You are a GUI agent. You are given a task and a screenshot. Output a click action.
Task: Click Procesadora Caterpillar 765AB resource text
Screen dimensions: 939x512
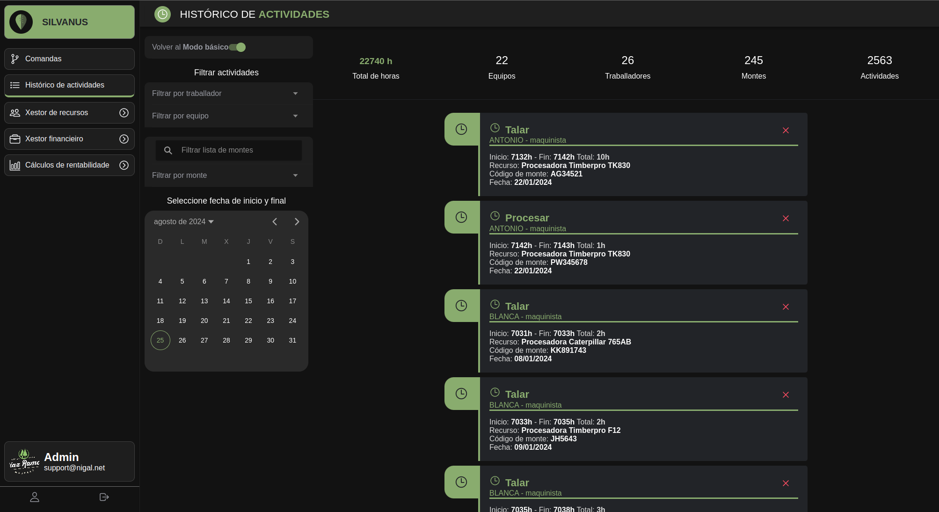tap(576, 342)
